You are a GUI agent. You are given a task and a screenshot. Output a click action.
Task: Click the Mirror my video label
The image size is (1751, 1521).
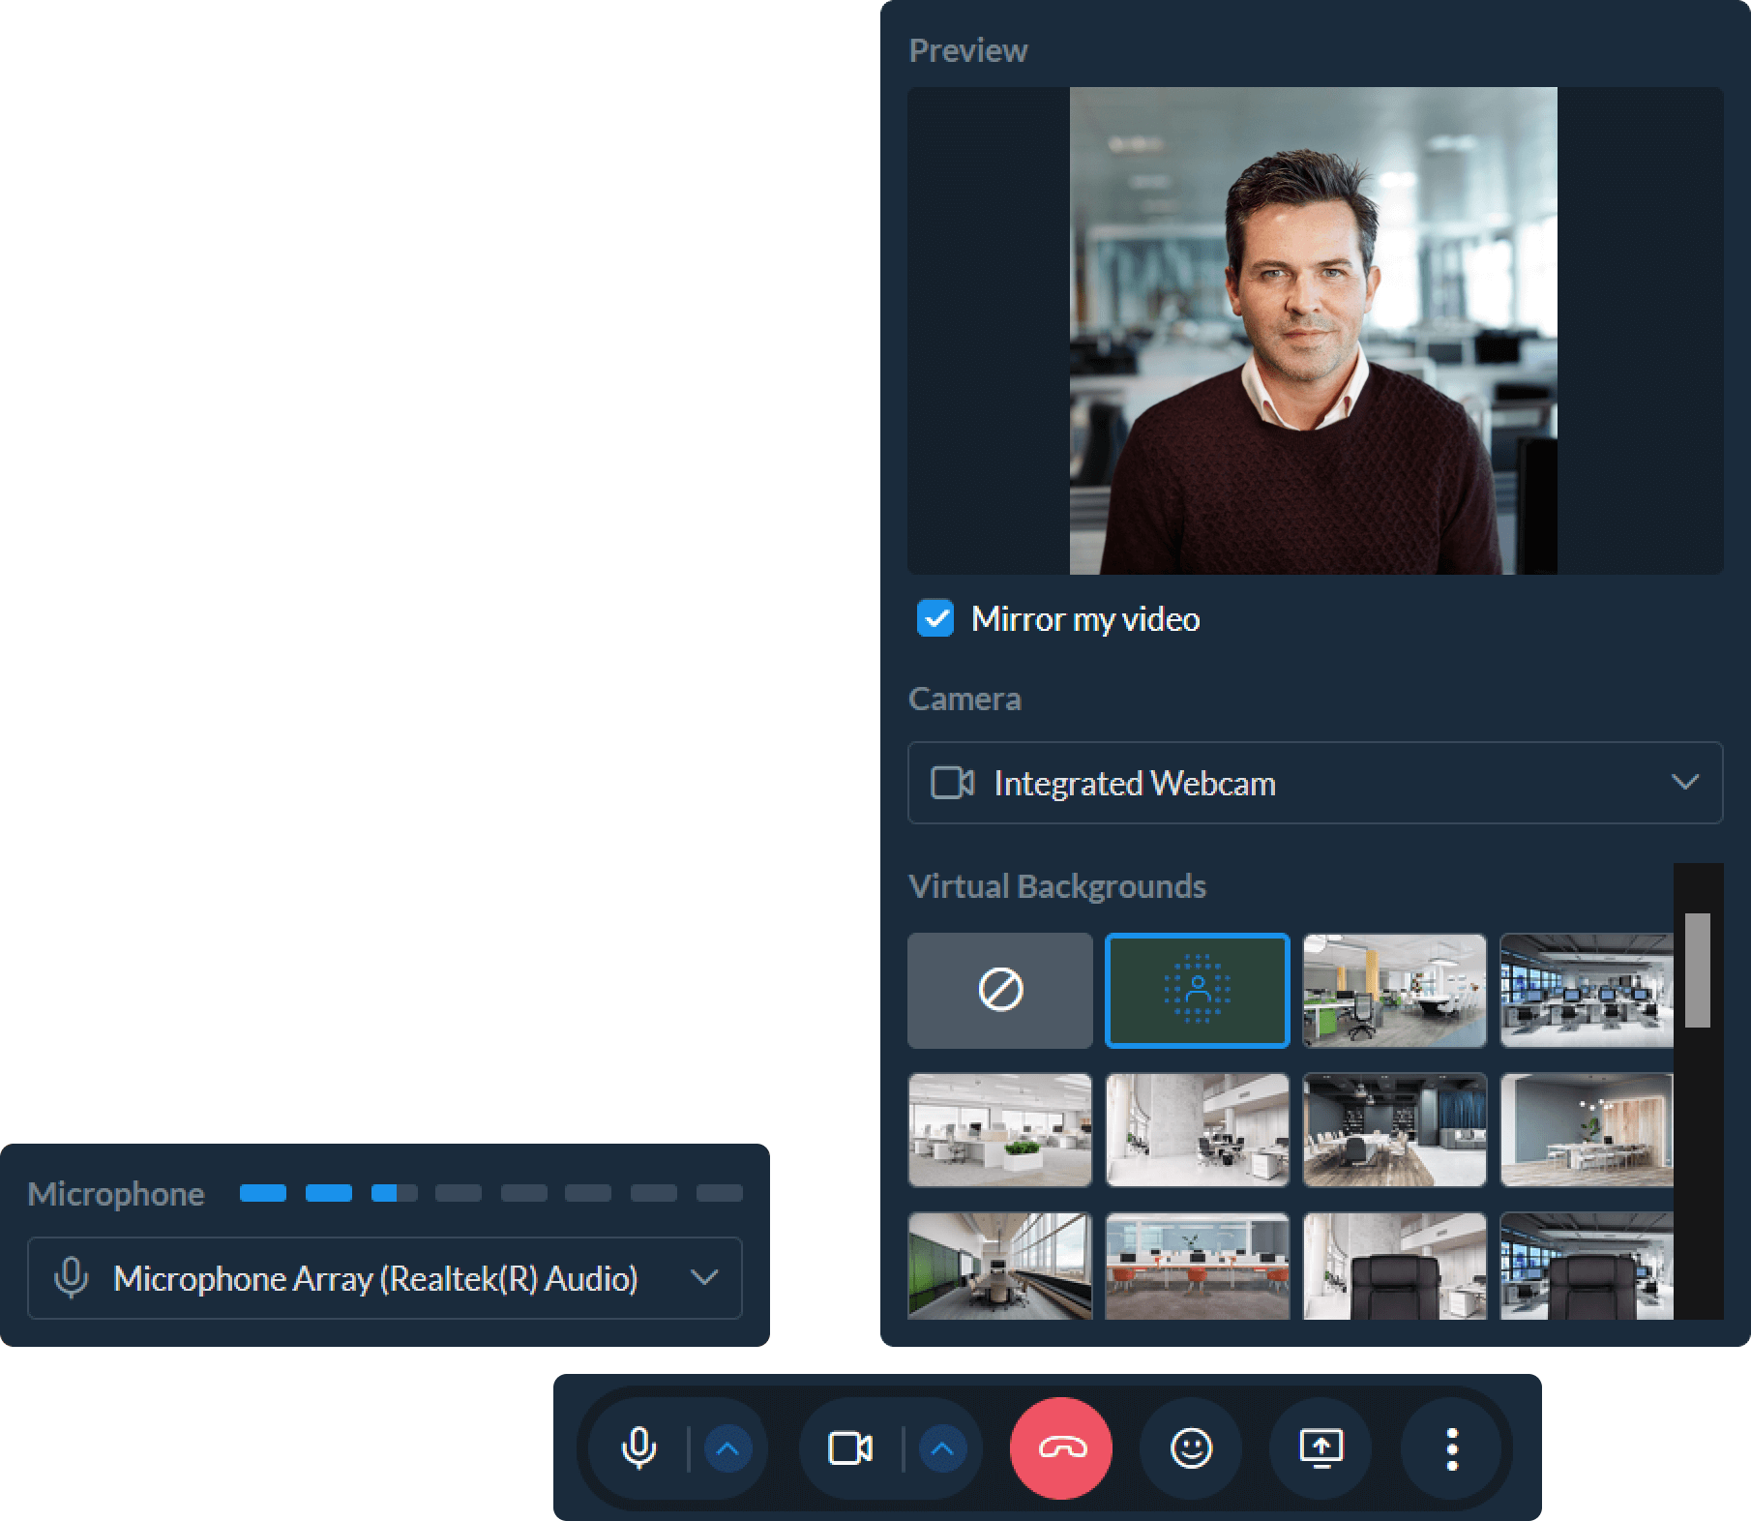(1085, 619)
